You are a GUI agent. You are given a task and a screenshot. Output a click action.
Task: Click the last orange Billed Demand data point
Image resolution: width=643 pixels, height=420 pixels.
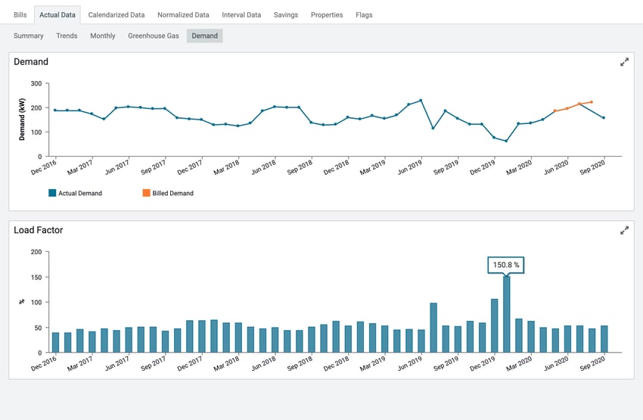(x=592, y=102)
